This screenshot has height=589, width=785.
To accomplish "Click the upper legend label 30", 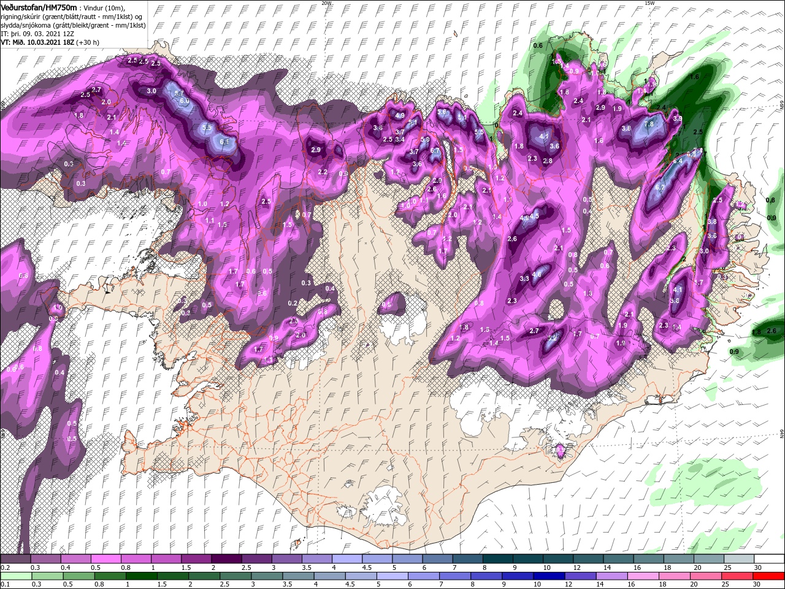I will pyautogui.click(x=757, y=568).
